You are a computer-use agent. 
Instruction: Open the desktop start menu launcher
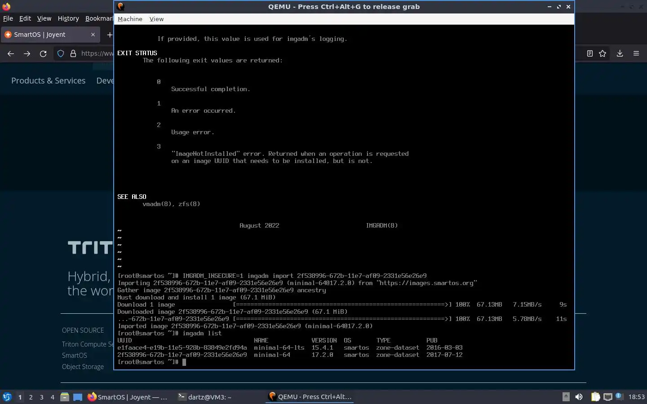tap(7, 397)
